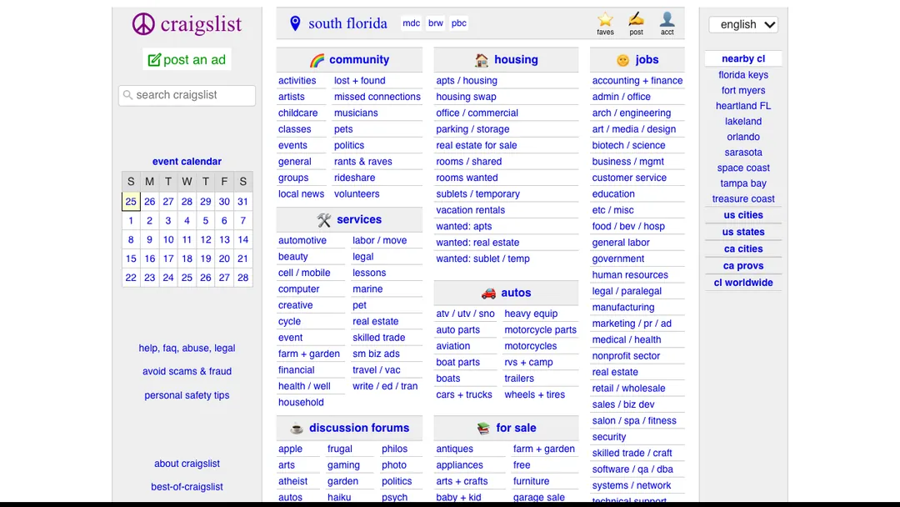Screen dimensions: 900x507
Task: Click the coffee cup icon beside discussion forums
Action: pyautogui.click(x=296, y=429)
